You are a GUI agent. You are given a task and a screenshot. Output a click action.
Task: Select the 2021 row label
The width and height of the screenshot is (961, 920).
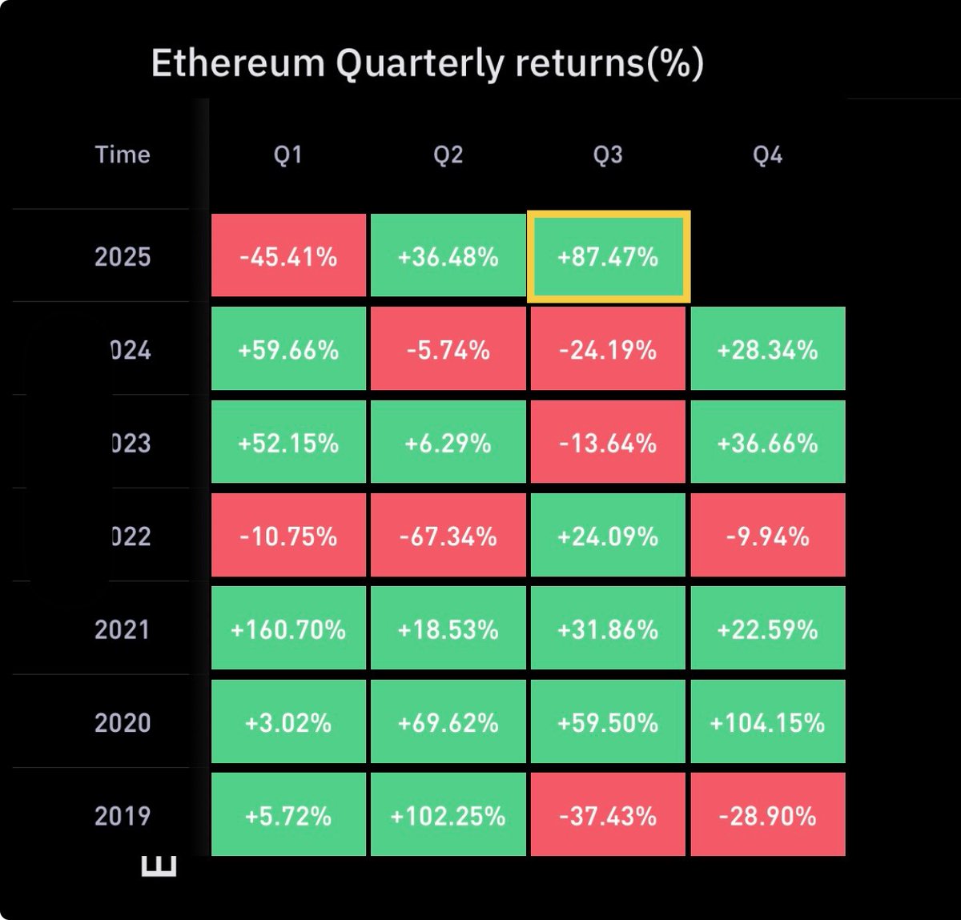point(123,629)
